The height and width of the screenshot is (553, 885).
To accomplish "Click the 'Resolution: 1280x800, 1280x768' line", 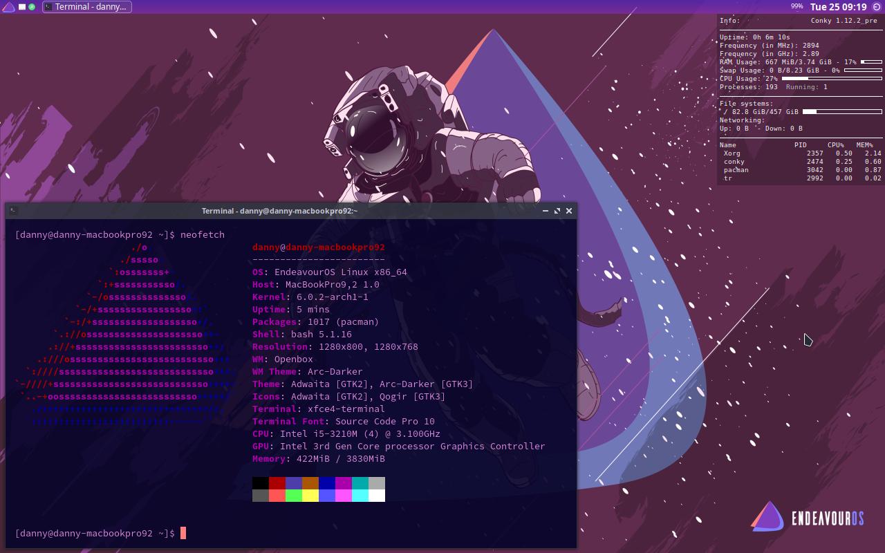I will [x=335, y=346].
